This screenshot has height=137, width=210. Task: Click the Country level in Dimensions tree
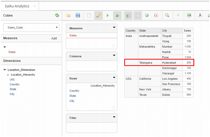click(x=14, y=84)
